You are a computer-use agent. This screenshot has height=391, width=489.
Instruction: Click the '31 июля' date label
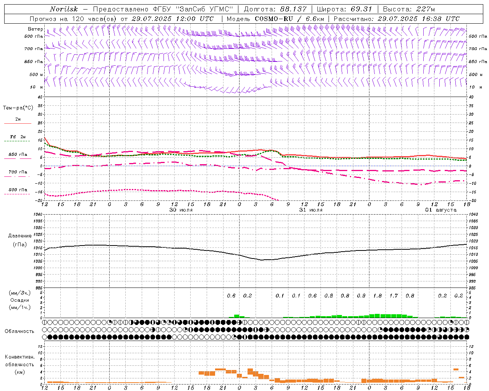click(311, 210)
